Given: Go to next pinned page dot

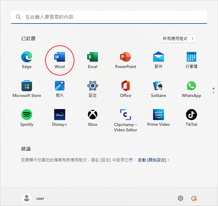Looking at the screenshot, I should [x=214, y=93].
